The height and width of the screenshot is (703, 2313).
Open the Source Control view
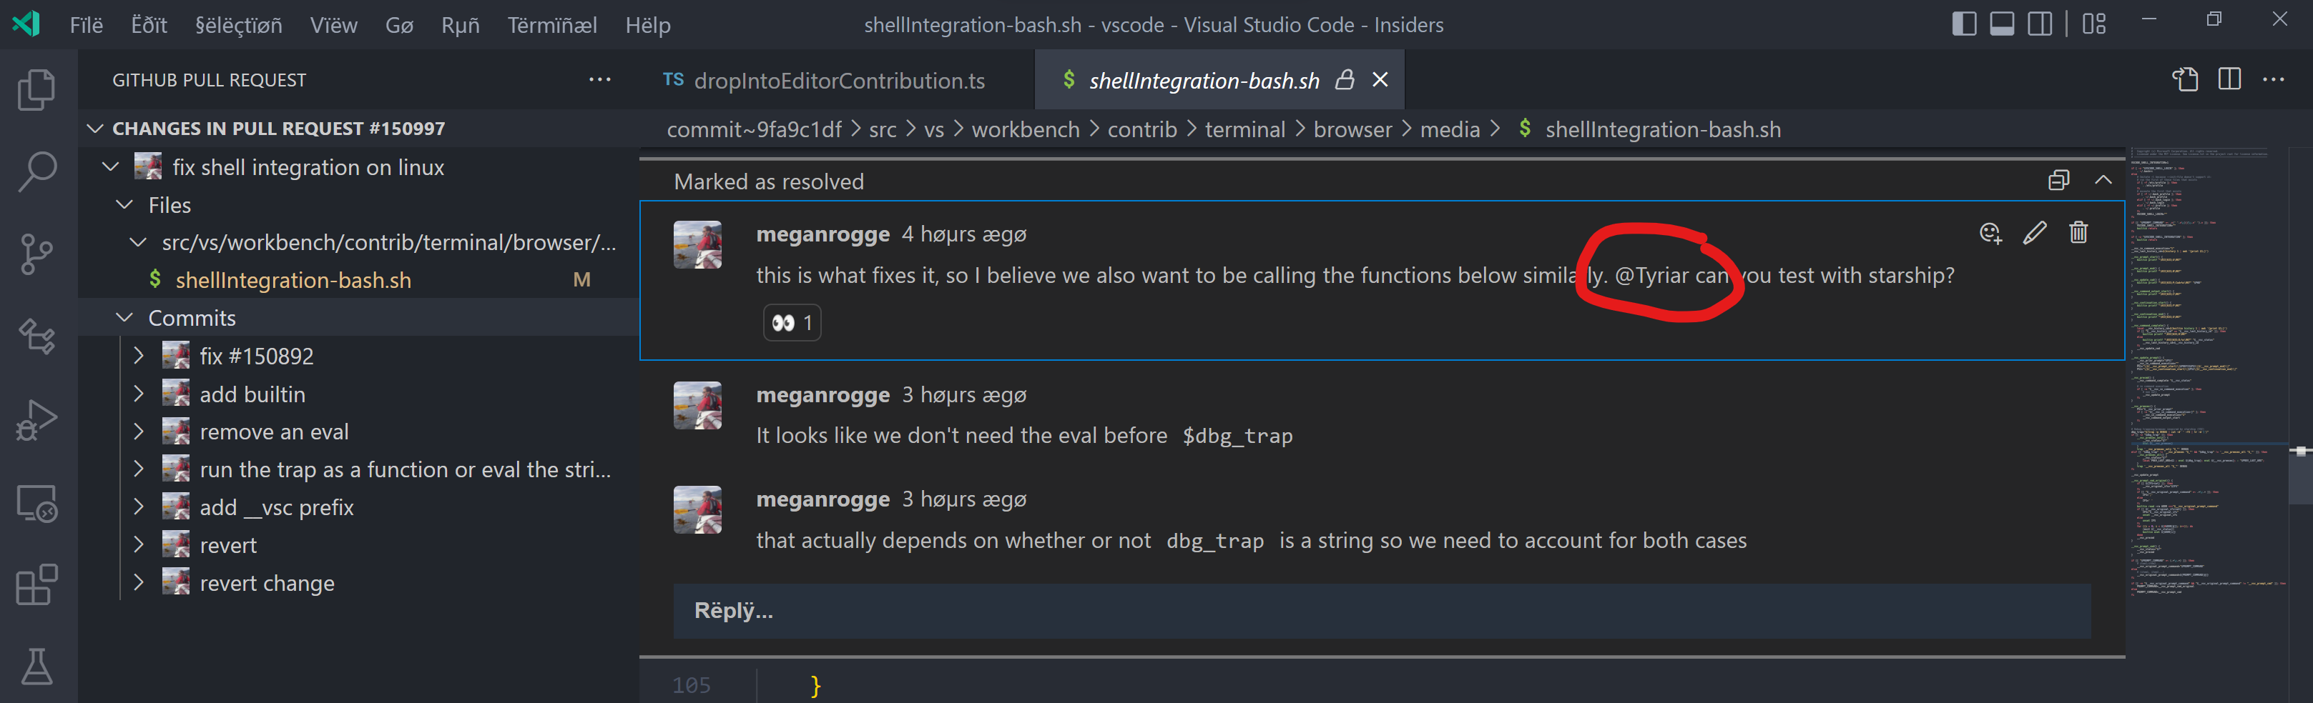tap(36, 254)
